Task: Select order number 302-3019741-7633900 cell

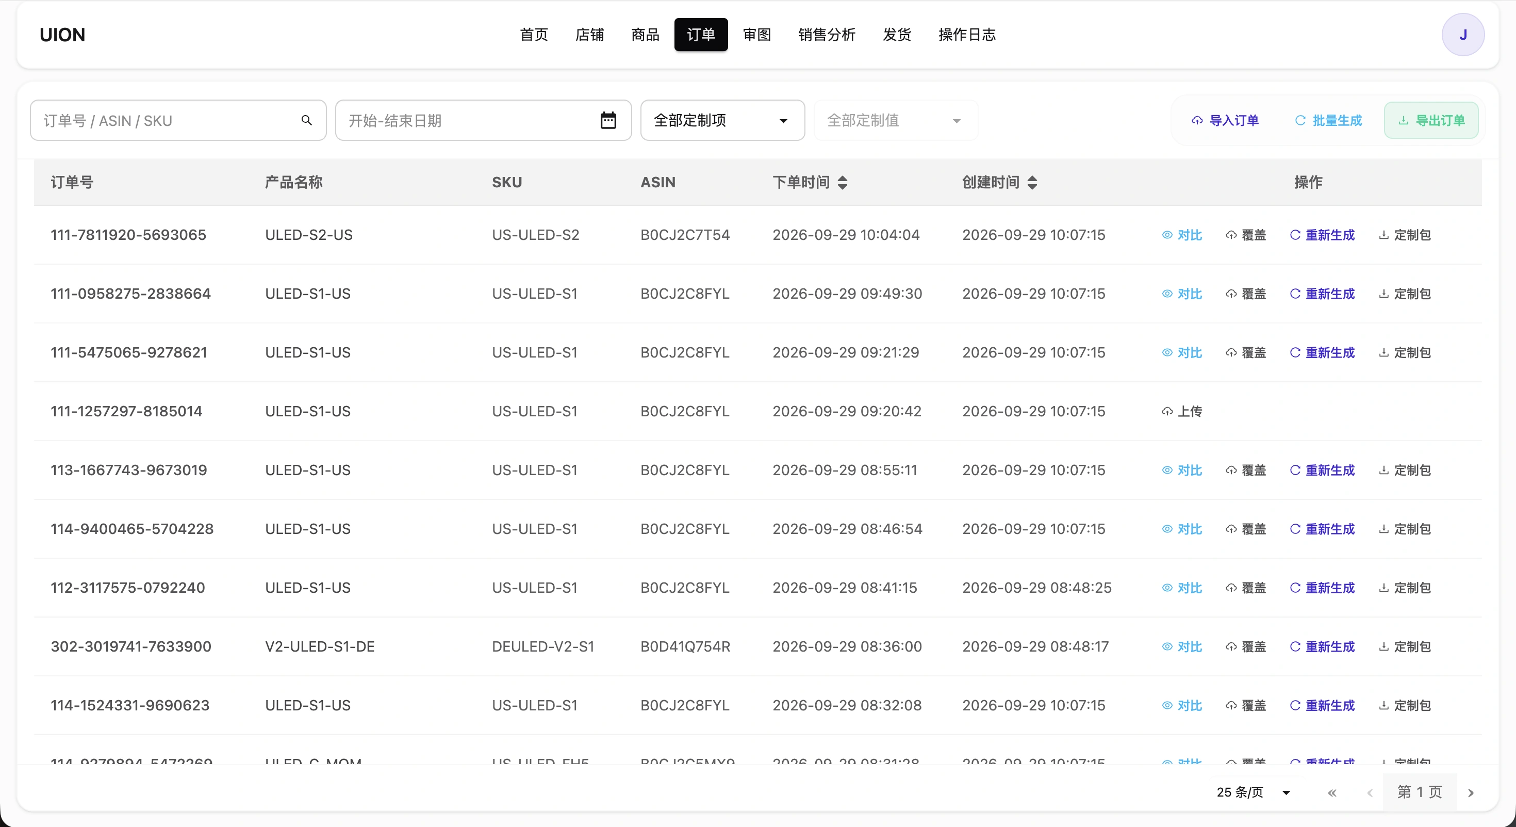Action: pos(130,647)
